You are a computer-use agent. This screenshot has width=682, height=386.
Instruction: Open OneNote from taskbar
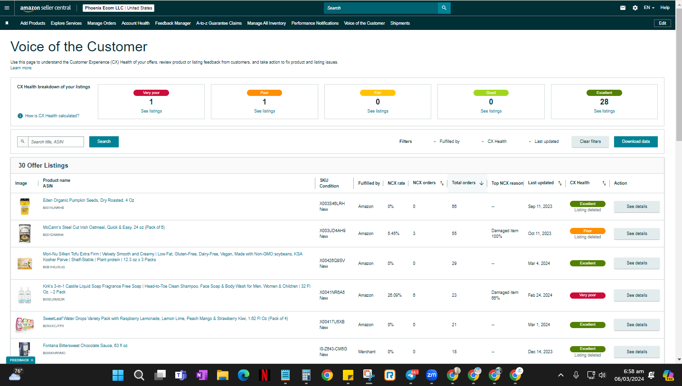point(202,375)
